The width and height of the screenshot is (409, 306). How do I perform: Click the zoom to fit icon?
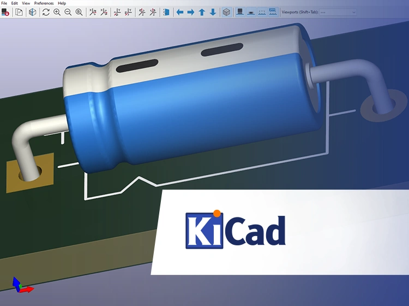pyautogui.click(x=79, y=12)
